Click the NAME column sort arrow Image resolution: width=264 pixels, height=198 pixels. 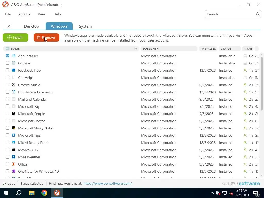coord(136,48)
